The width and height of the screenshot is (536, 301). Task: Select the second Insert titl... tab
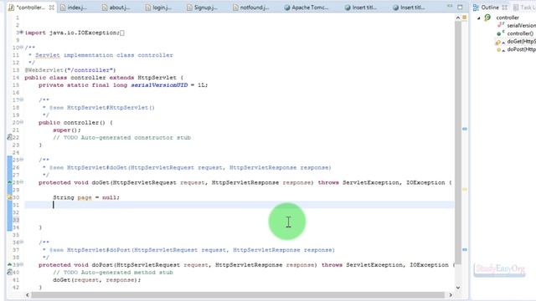[x=409, y=8]
